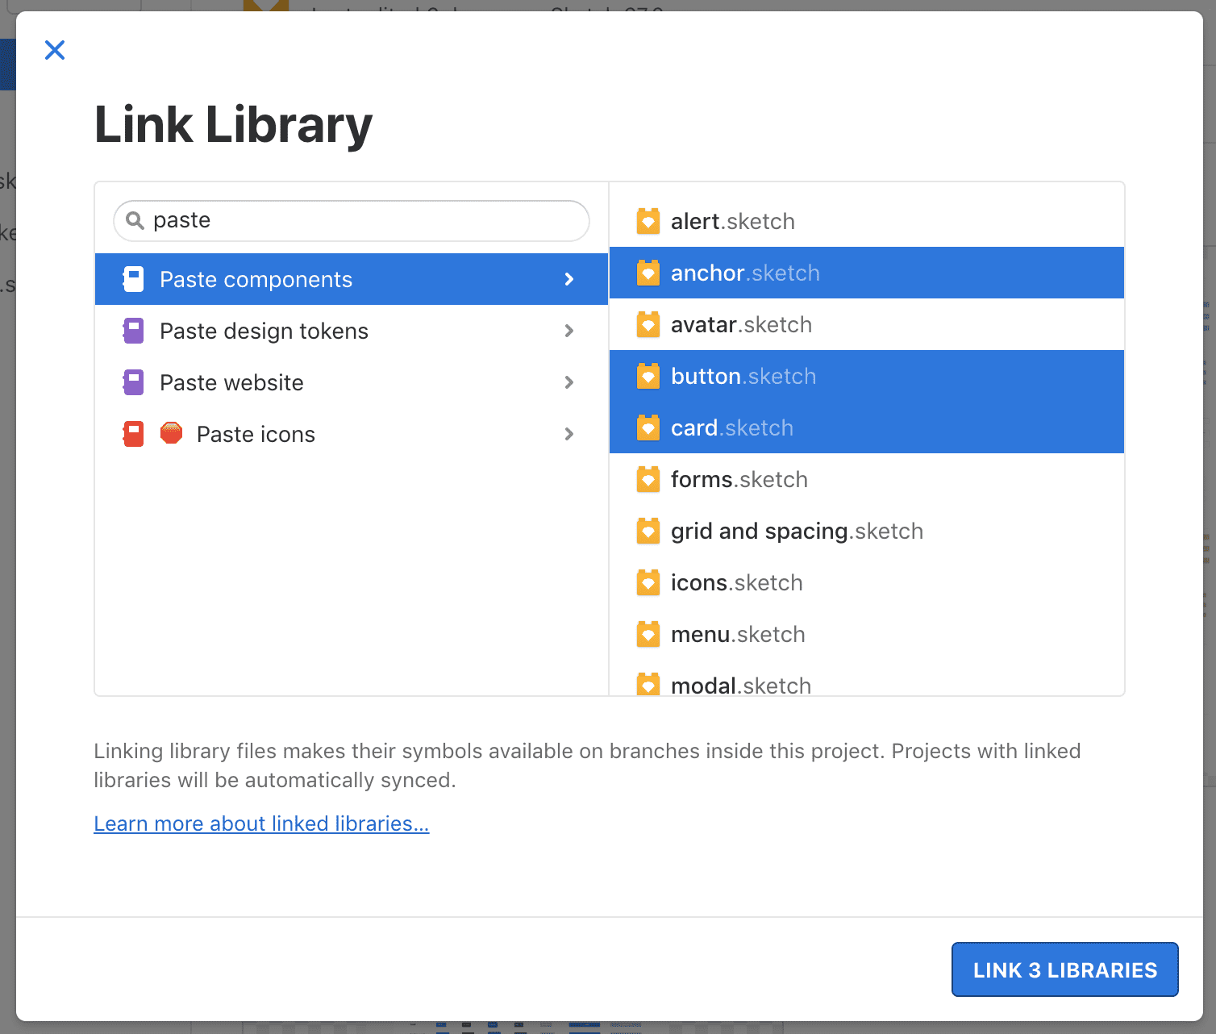Viewport: 1216px width, 1034px height.
Task: Expand the Paste website library
Action: pyautogui.click(x=569, y=382)
